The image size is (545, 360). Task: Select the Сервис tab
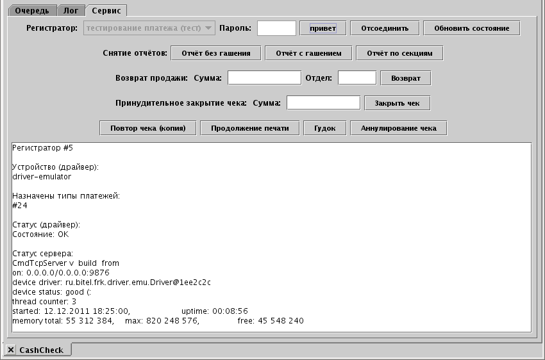(106, 11)
